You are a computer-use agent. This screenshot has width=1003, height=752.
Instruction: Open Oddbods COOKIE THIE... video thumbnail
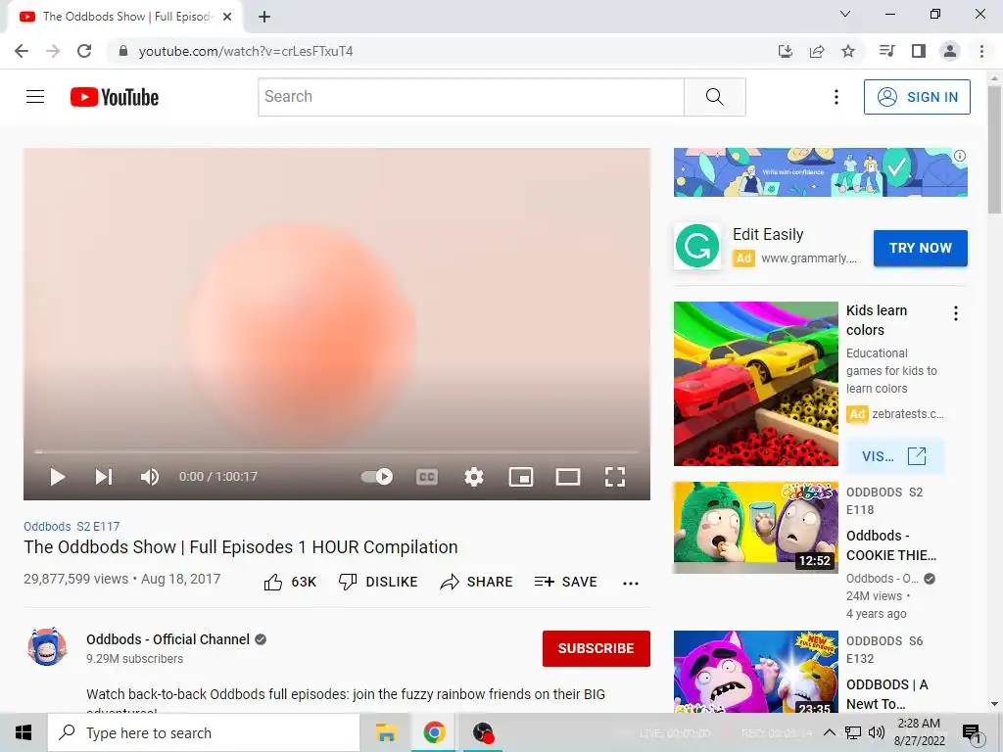click(755, 528)
